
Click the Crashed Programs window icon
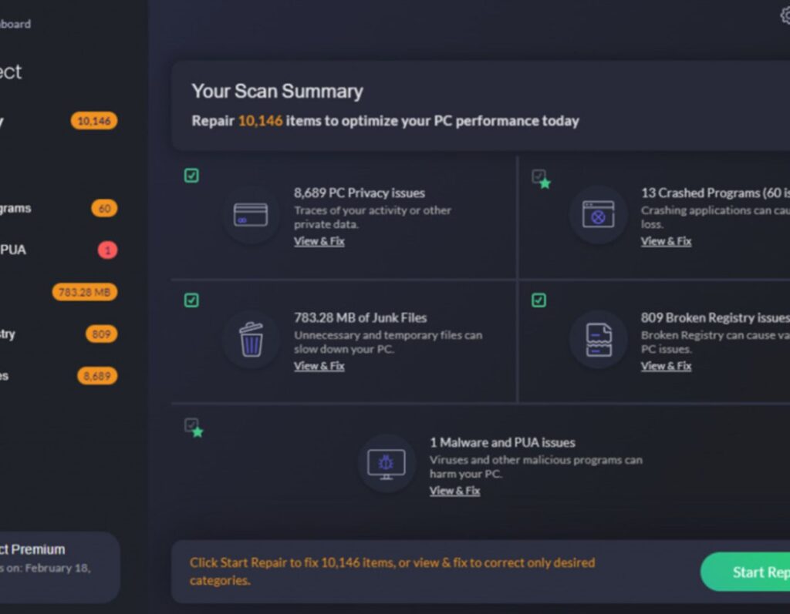(x=598, y=214)
